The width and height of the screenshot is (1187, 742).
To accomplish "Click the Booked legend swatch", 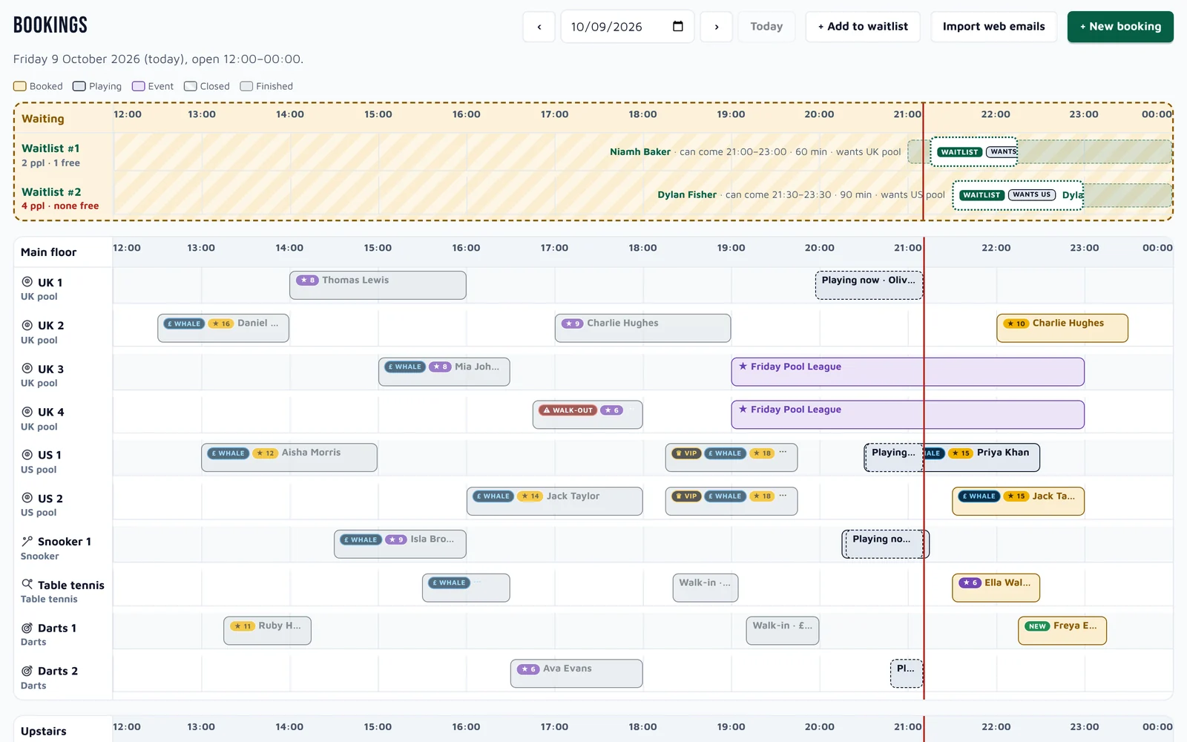I will [x=20, y=86].
